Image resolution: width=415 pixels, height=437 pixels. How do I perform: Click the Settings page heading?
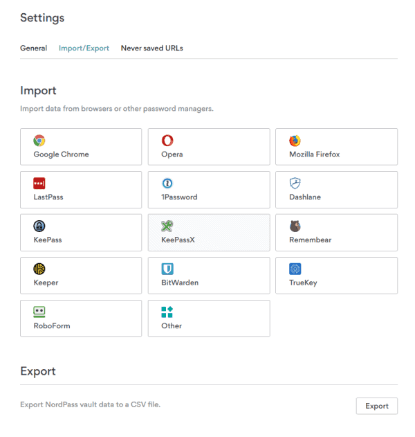pyautogui.click(x=42, y=18)
